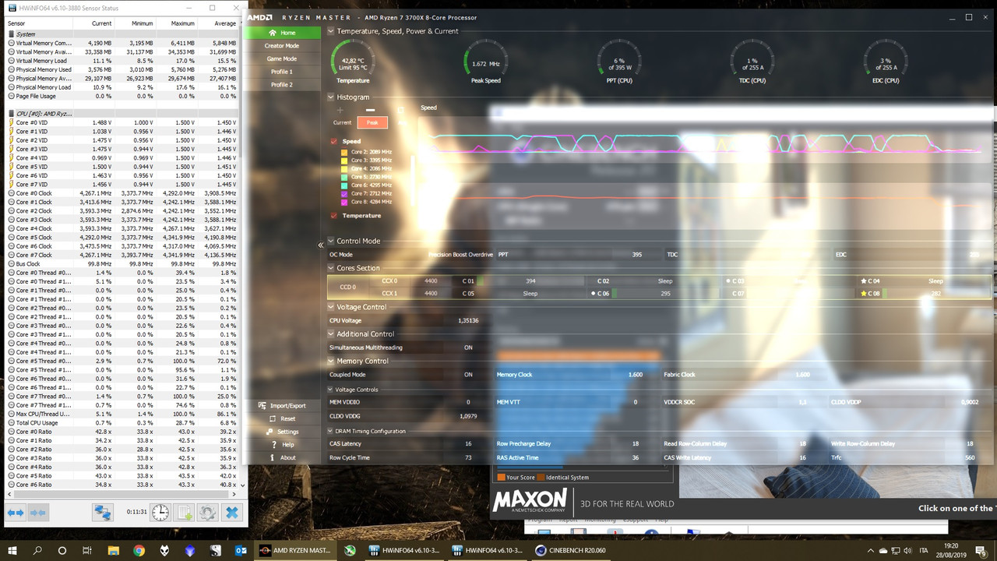Toggle the Core 5 speed color checkbox
997x561 pixels.
(x=345, y=177)
